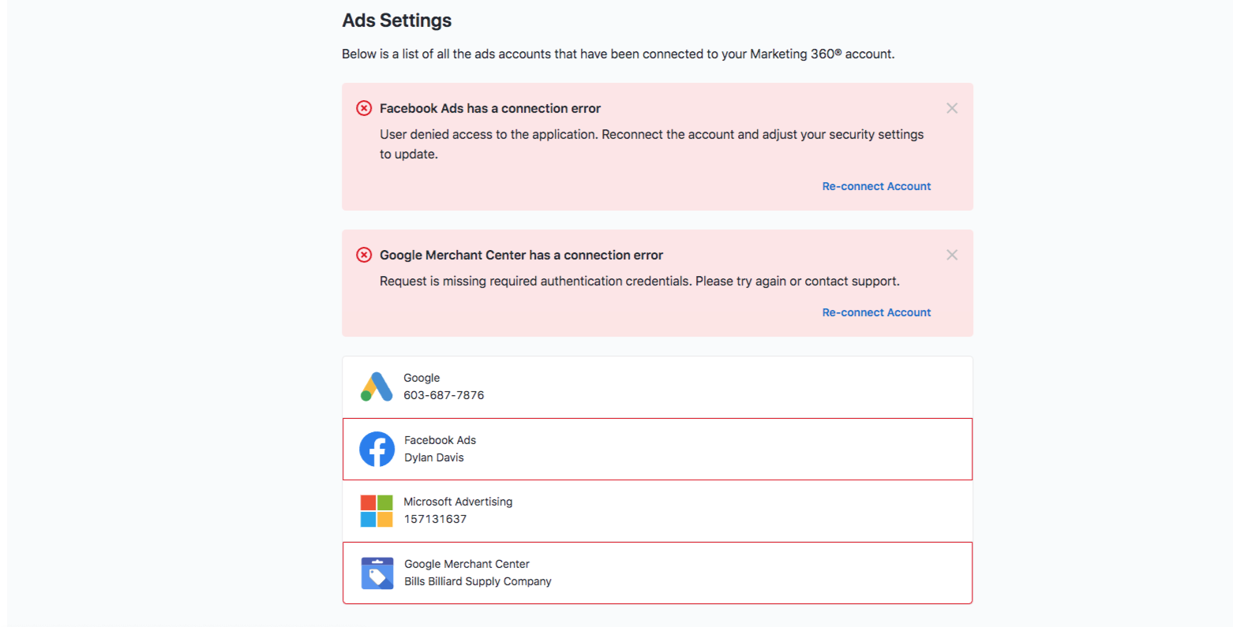Screen dimensions: 1233x627
Task: Re-connect Account for Google Merchant Center
Action: point(876,312)
